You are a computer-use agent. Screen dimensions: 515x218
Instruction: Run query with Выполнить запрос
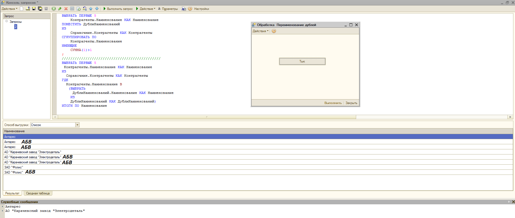tap(118, 9)
